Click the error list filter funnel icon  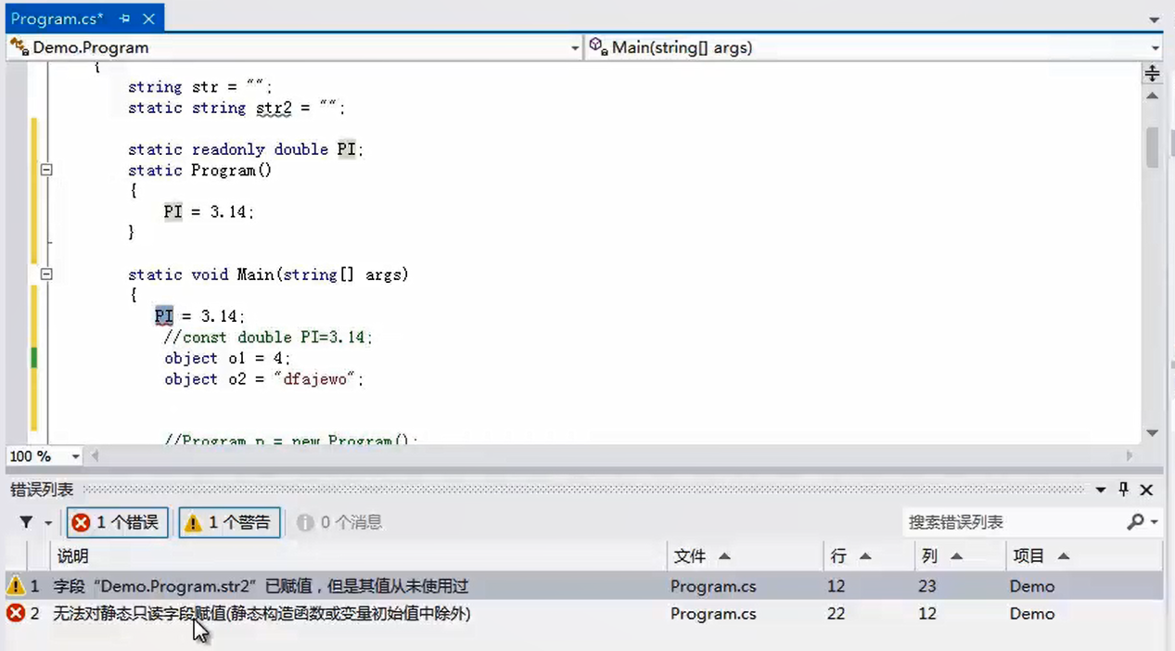click(26, 523)
